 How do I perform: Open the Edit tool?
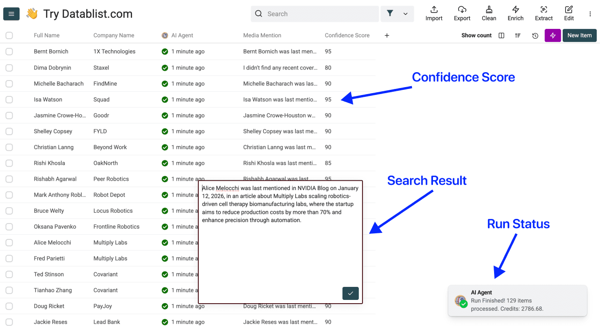[569, 13]
